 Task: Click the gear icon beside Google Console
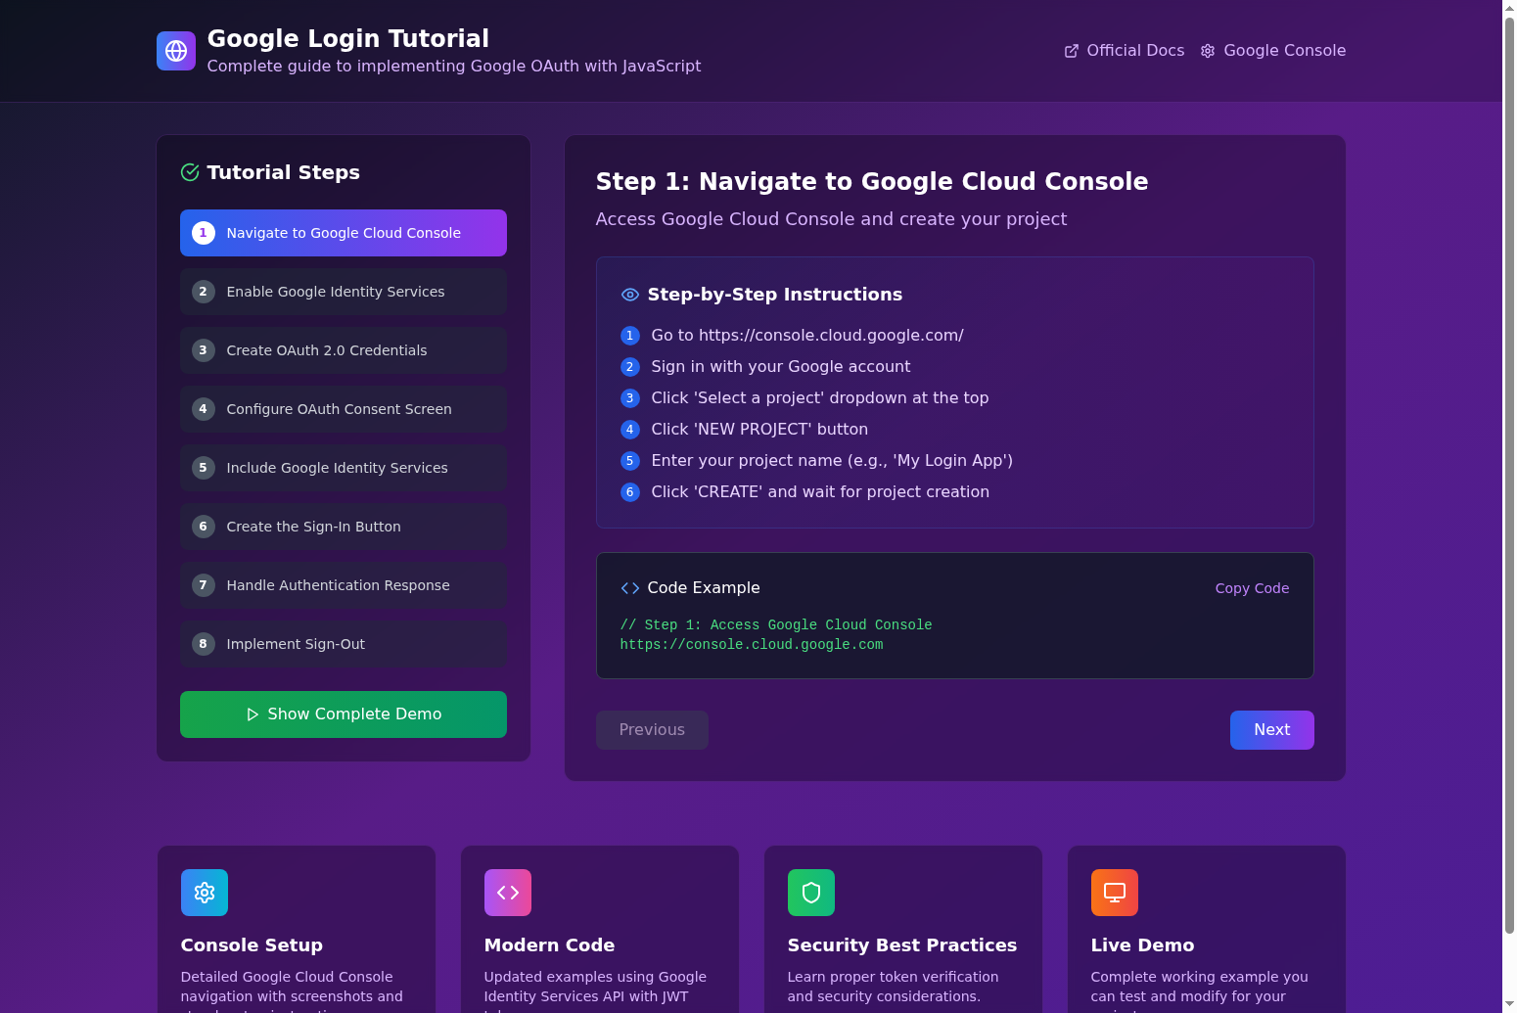coord(1208,50)
